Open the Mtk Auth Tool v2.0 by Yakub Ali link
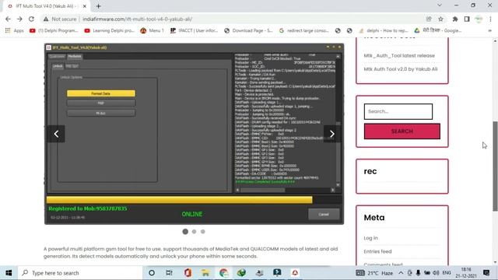The width and height of the screenshot is (498, 280). pyautogui.click(x=401, y=69)
